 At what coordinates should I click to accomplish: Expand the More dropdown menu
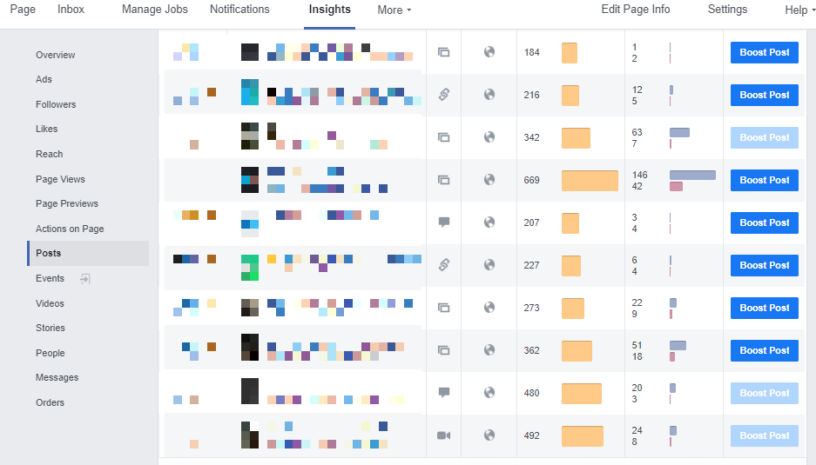pyautogui.click(x=394, y=10)
